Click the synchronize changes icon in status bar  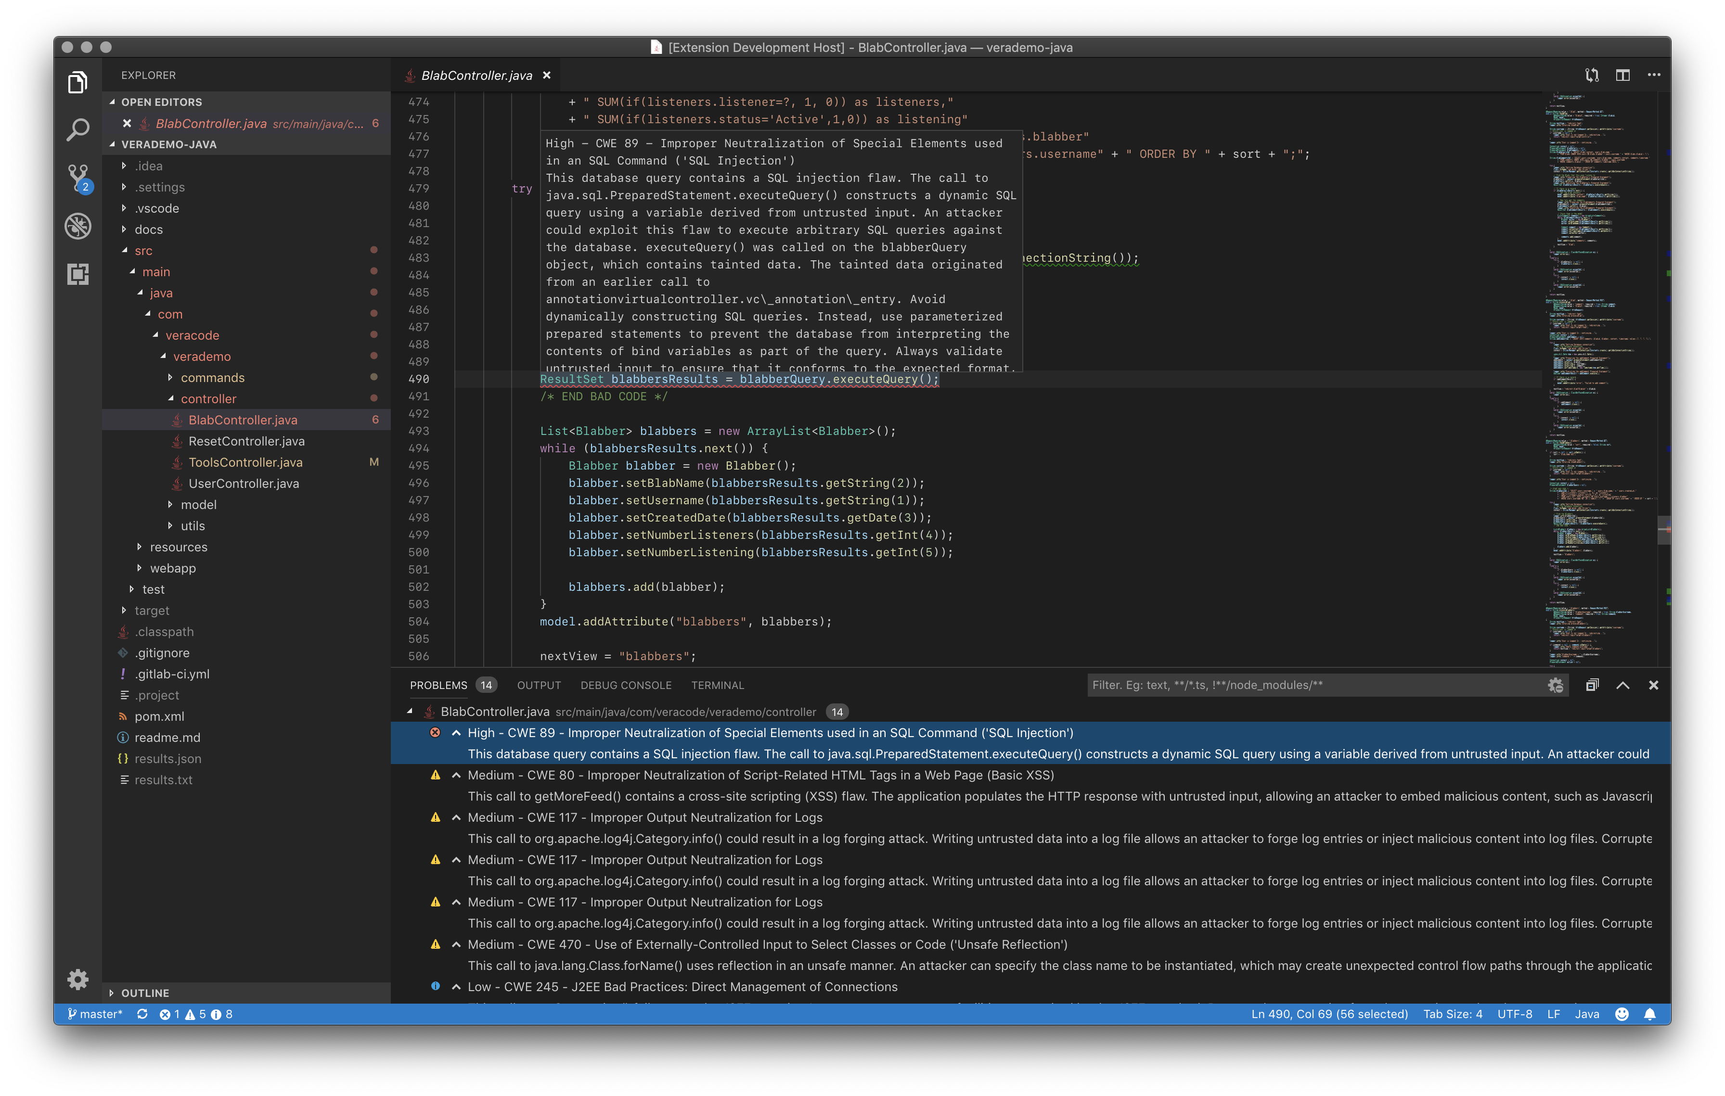click(x=142, y=1014)
